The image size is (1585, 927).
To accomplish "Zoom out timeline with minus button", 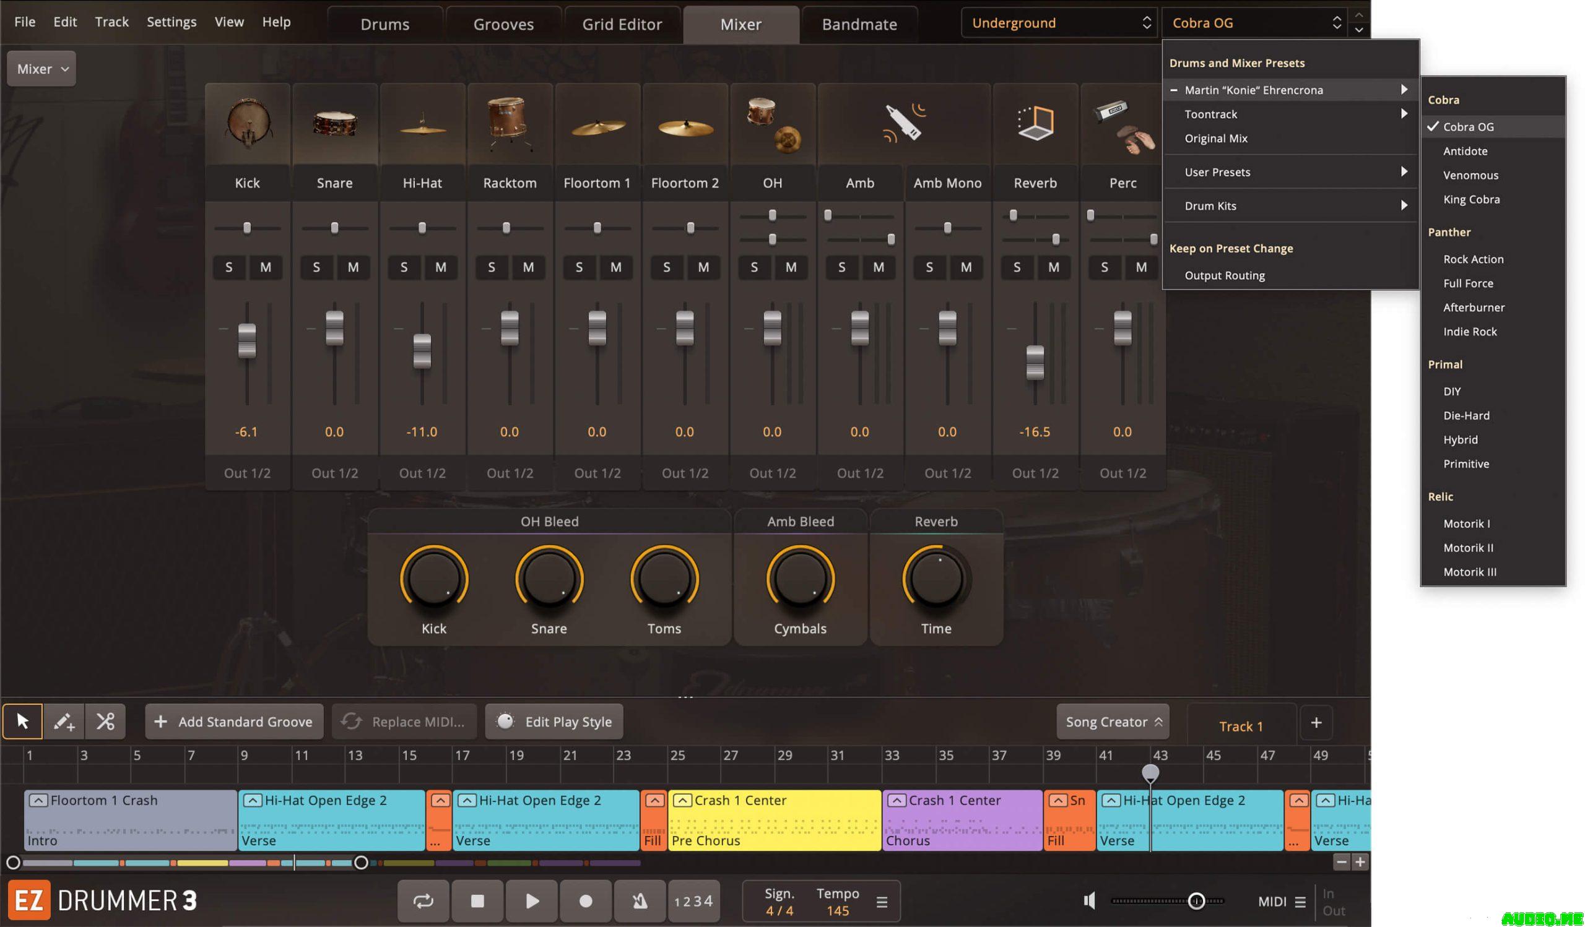I will click(x=1341, y=861).
